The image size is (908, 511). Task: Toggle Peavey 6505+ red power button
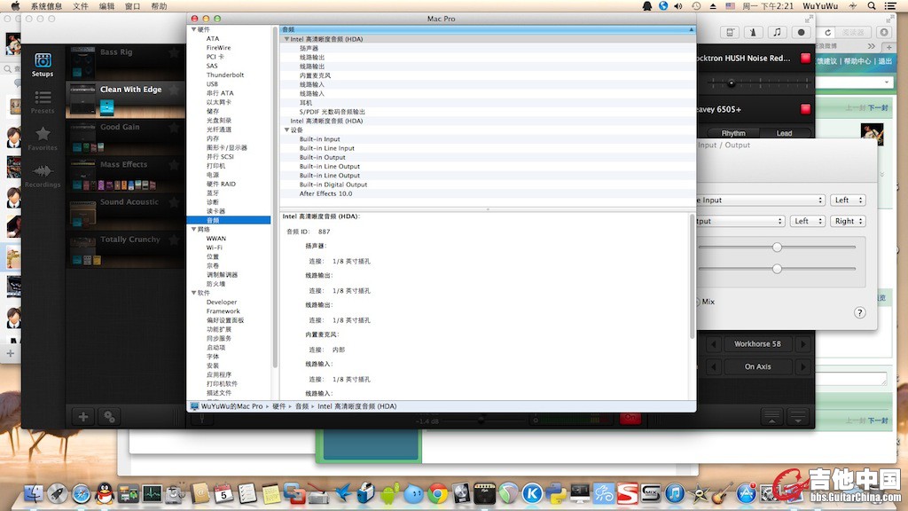coord(805,109)
